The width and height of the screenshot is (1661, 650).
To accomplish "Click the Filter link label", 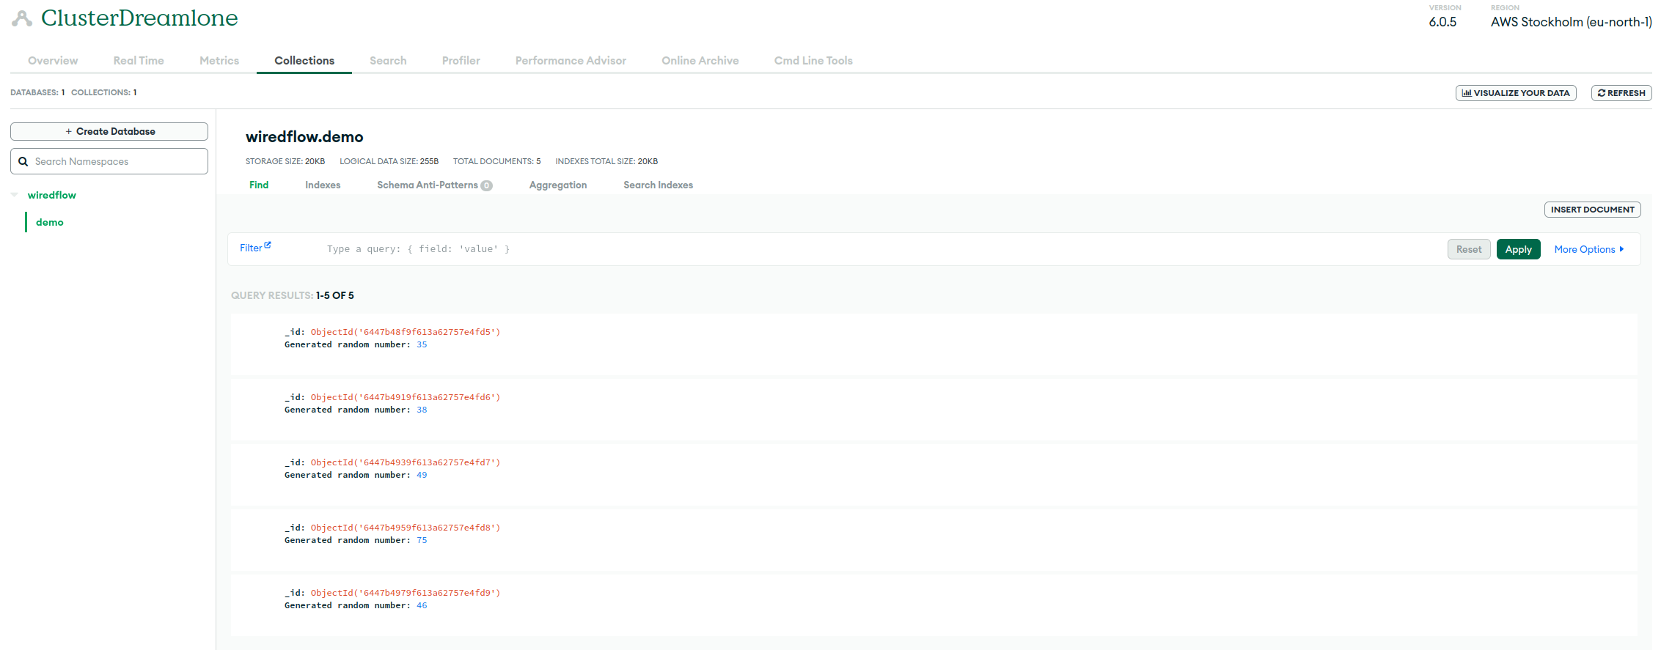I will 251,248.
